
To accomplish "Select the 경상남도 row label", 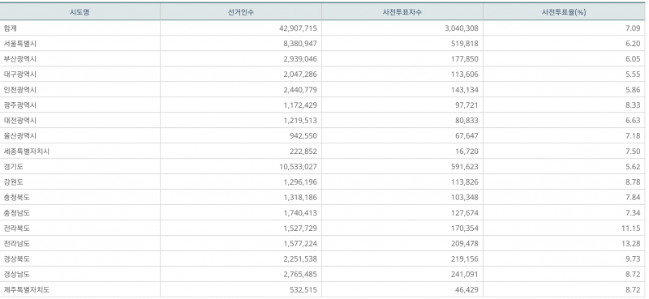I will [16, 274].
